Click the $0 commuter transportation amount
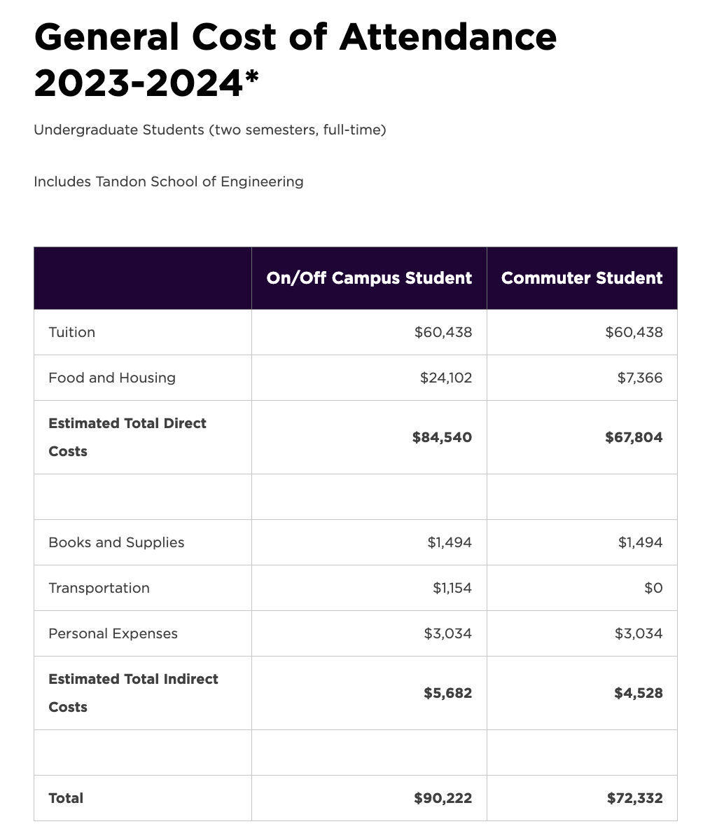 coord(653,588)
